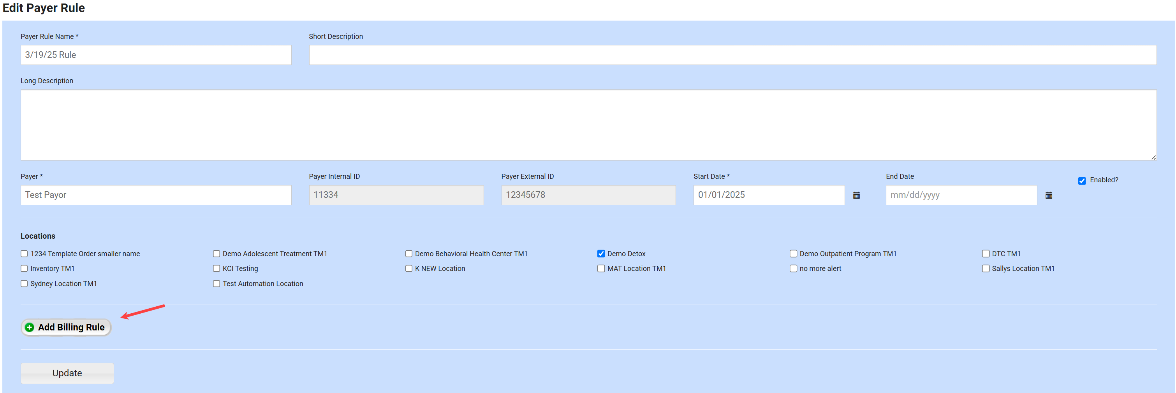
Task: Enable the DTC TM1 location
Action: pos(986,253)
